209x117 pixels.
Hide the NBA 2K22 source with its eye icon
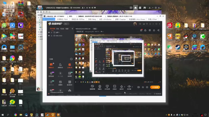point(49,36)
